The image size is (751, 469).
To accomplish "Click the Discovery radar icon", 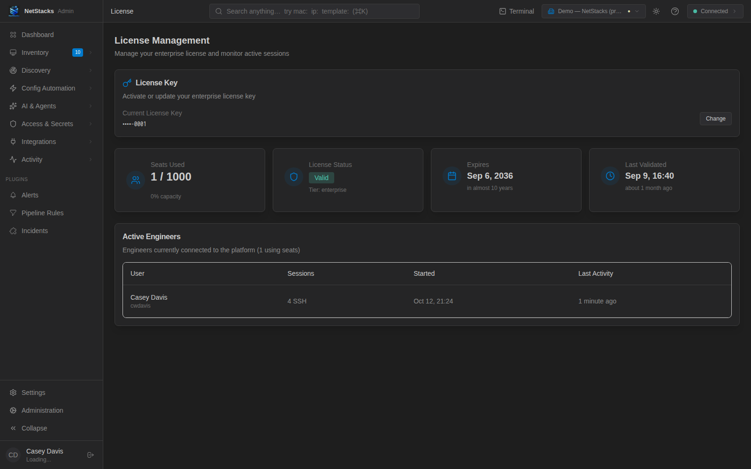I will [13, 70].
